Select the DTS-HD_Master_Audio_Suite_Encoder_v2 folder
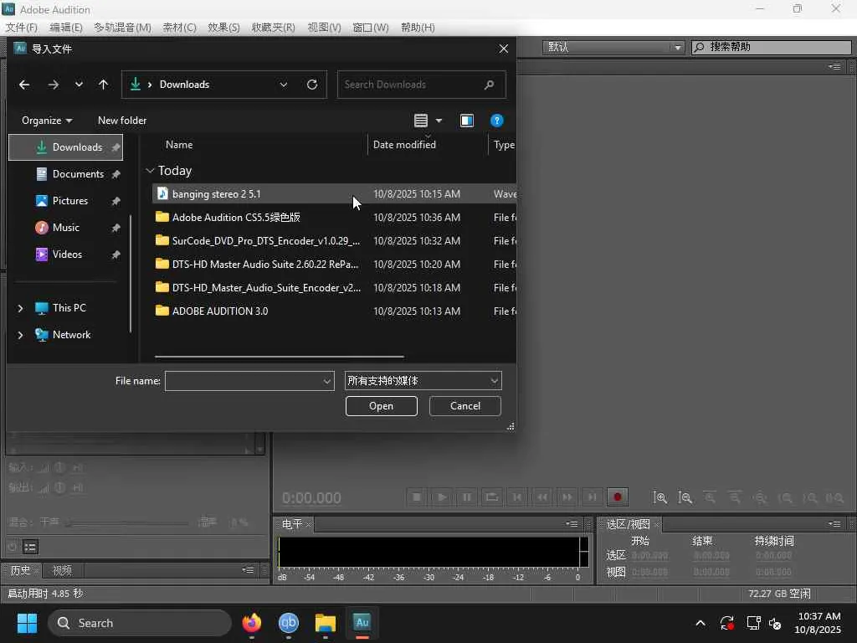857x643 pixels. [x=334, y=288]
